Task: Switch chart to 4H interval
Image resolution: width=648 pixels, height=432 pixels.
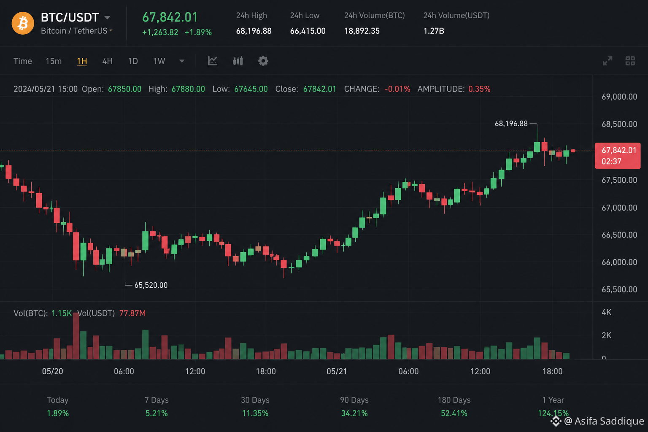Action: (107, 61)
